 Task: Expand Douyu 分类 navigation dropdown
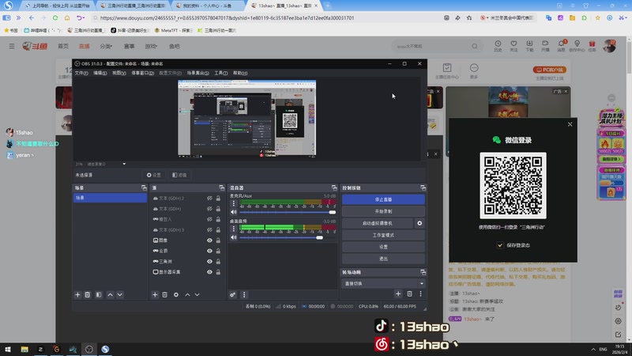click(106, 46)
